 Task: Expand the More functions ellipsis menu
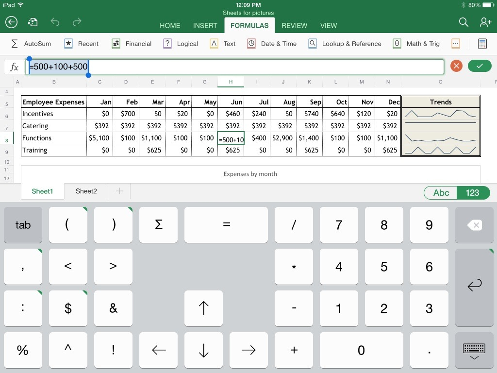click(x=456, y=44)
